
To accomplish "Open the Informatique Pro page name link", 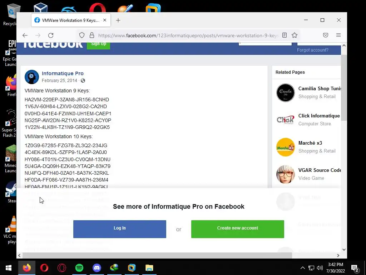I will pyautogui.click(x=63, y=73).
